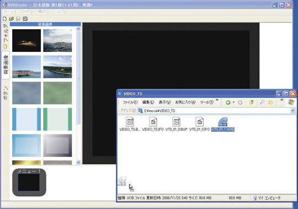Select the VTS_01_1.VOB file icon
Image resolution: width=298 pixels, height=209 pixels.
[x=223, y=122]
